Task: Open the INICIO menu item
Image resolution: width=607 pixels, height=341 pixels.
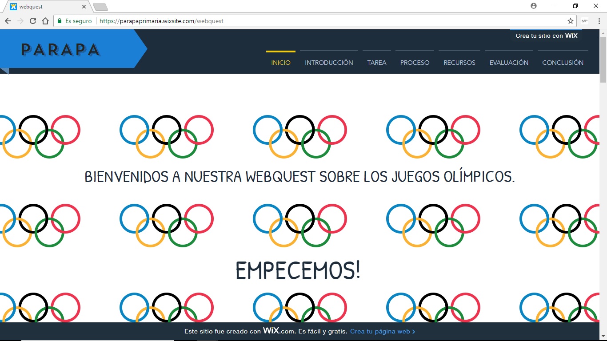Action: tap(281, 63)
